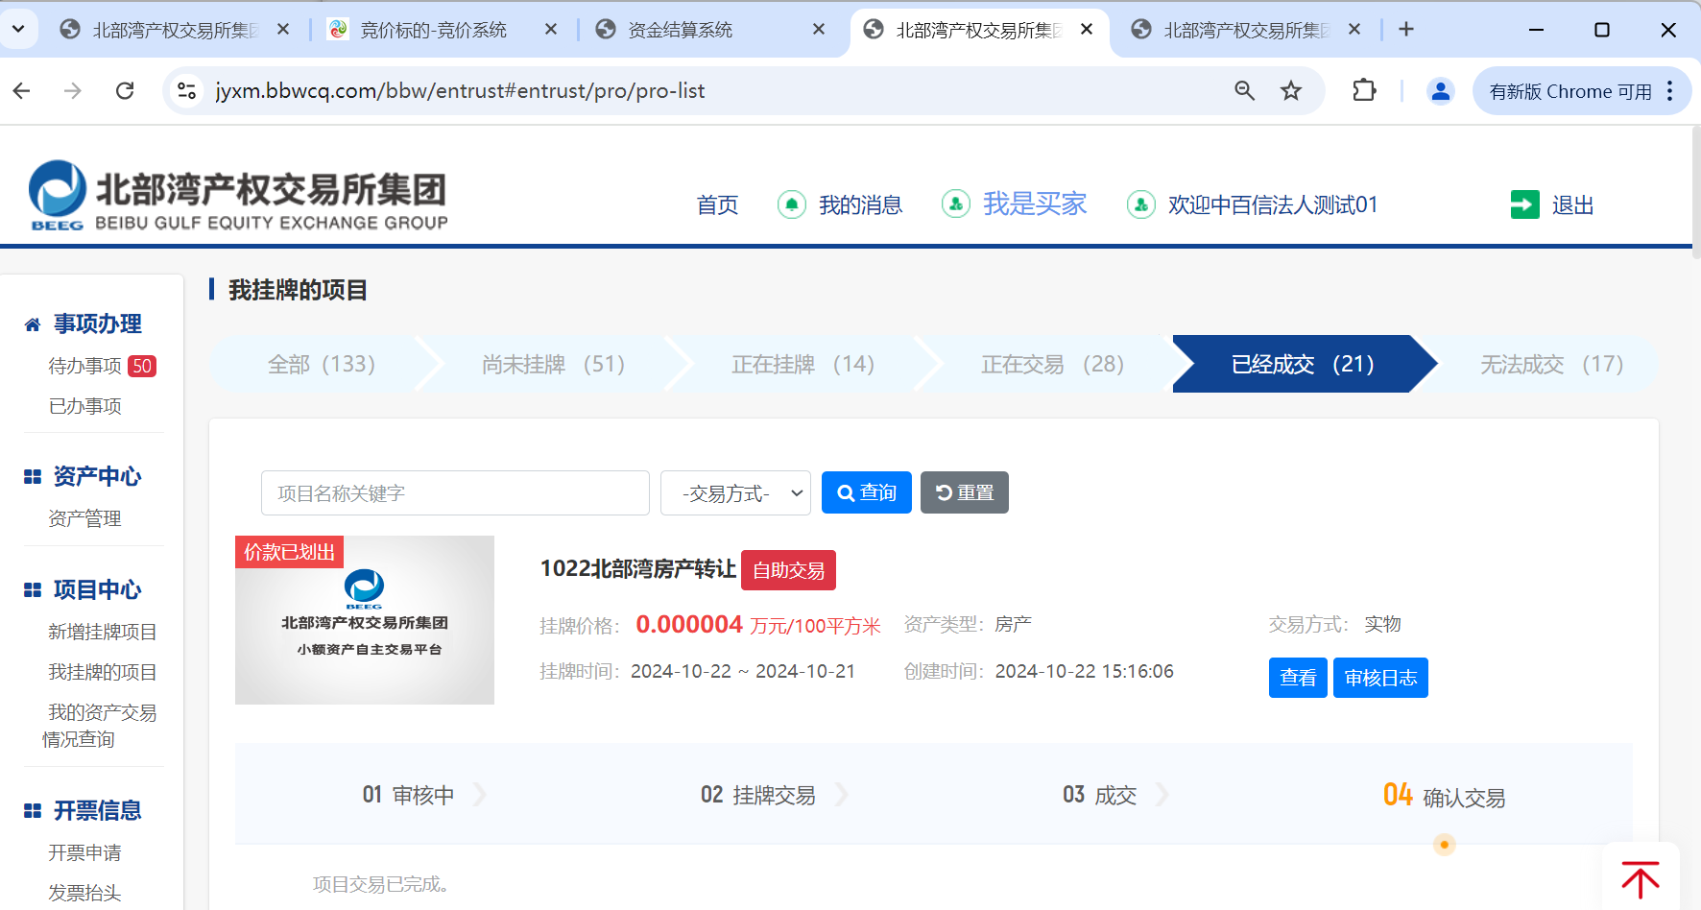Click the 我是买家 user icon

click(x=955, y=204)
